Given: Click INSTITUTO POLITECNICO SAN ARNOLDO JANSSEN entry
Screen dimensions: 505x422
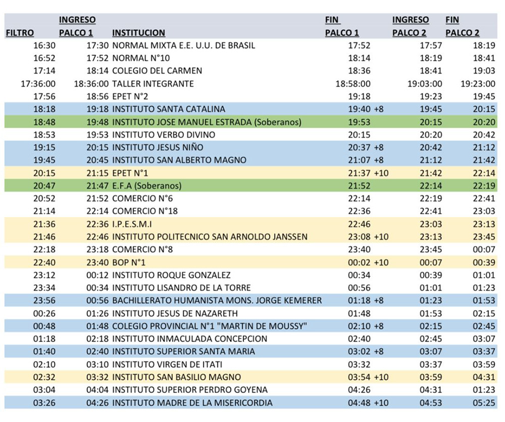Looking at the screenshot, I should [210, 236].
